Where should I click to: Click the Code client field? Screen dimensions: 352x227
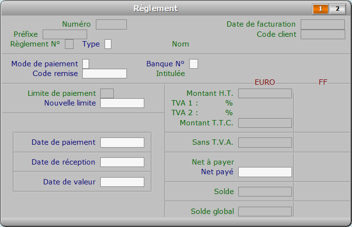323,34
